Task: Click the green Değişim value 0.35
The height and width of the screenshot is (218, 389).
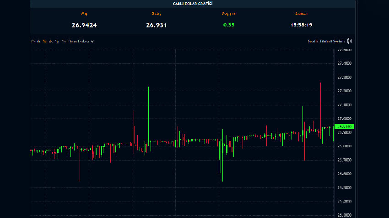Action: click(228, 25)
